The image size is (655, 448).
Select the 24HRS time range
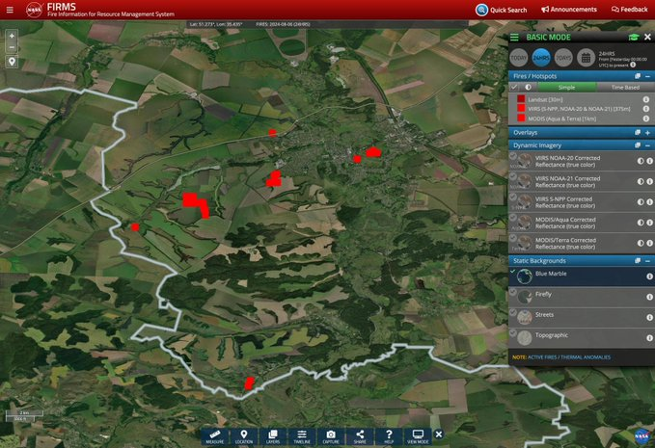click(x=541, y=58)
